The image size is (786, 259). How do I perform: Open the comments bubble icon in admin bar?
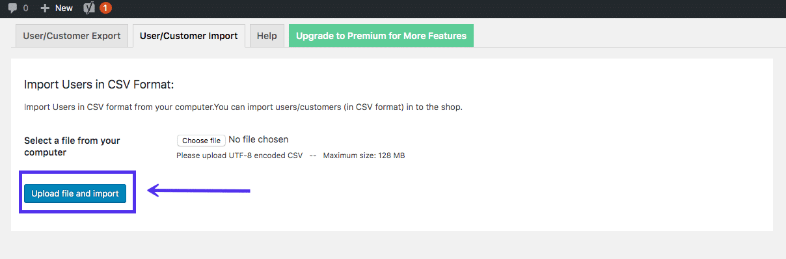click(x=13, y=8)
